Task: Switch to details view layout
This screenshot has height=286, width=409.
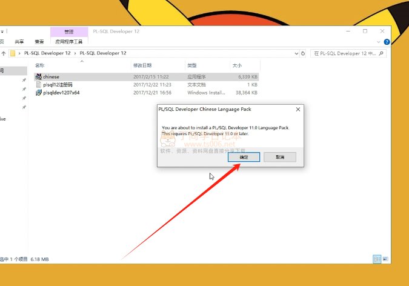Action: [377, 259]
